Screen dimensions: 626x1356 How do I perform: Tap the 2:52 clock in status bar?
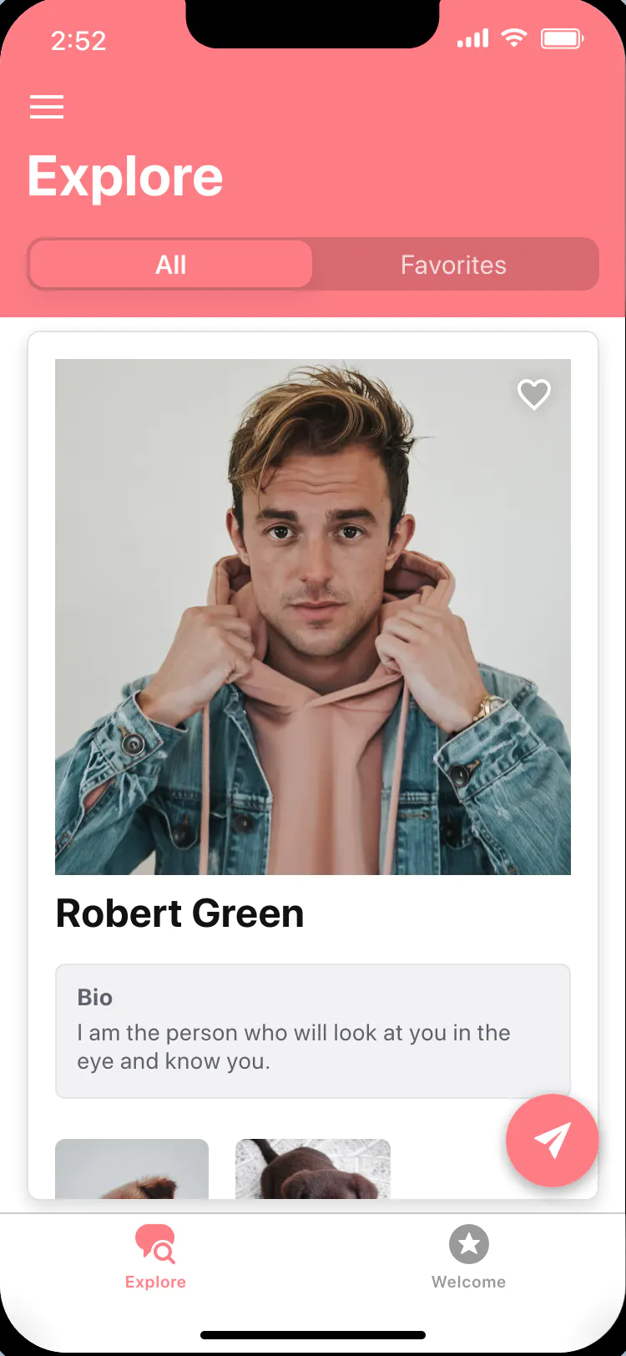click(x=78, y=41)
